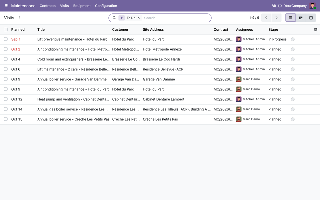Screen dimensions: 320x200
Task: Tick checkbox for Oct 15 visit
Action: click(6, 119)
